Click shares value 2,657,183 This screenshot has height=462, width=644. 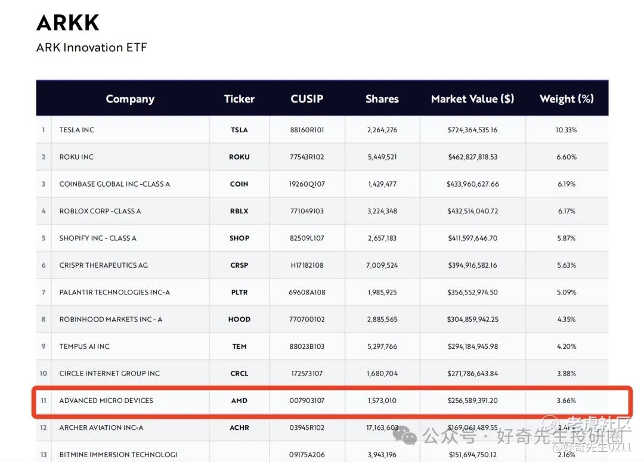pos(382,238)
